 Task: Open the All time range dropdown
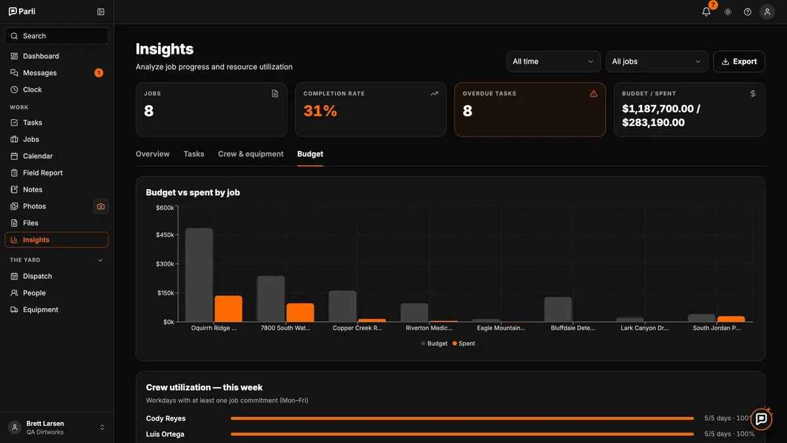[554, 62]
